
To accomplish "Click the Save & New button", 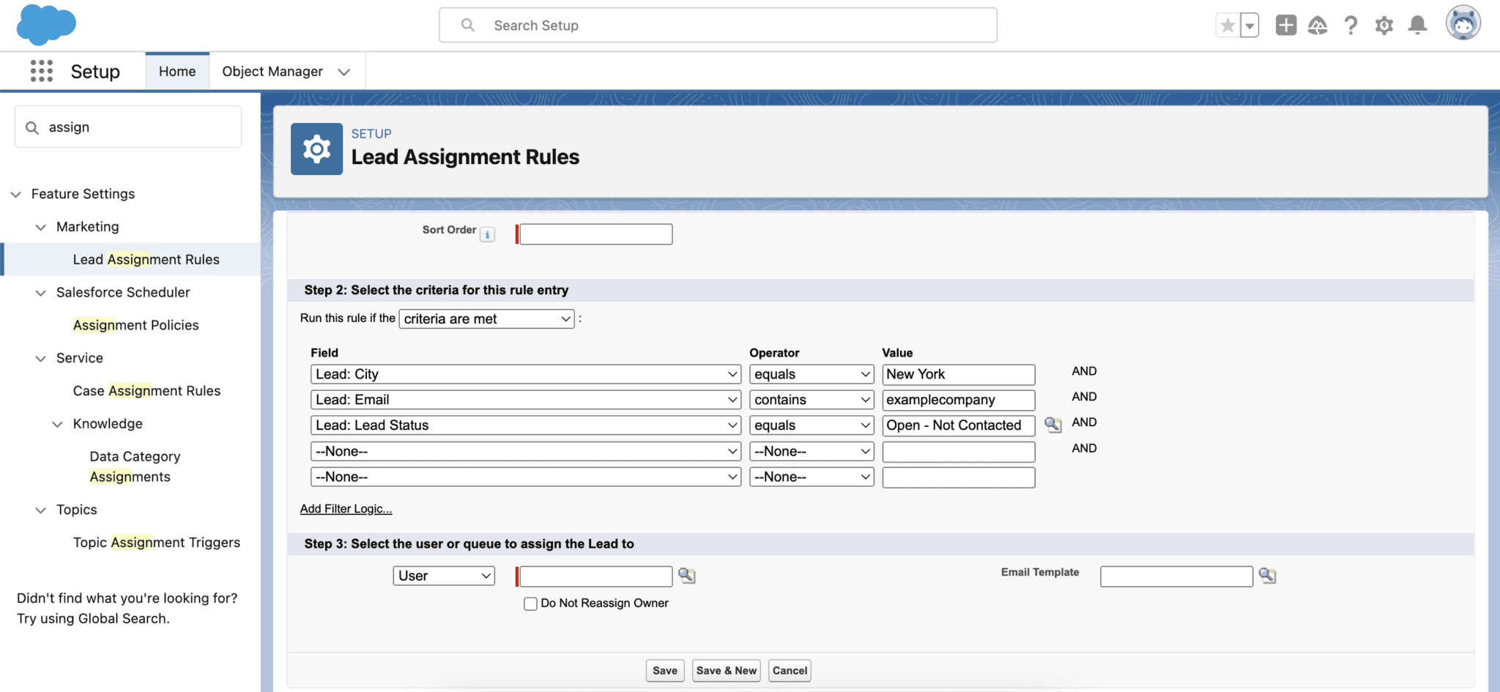I will (726, 670).
